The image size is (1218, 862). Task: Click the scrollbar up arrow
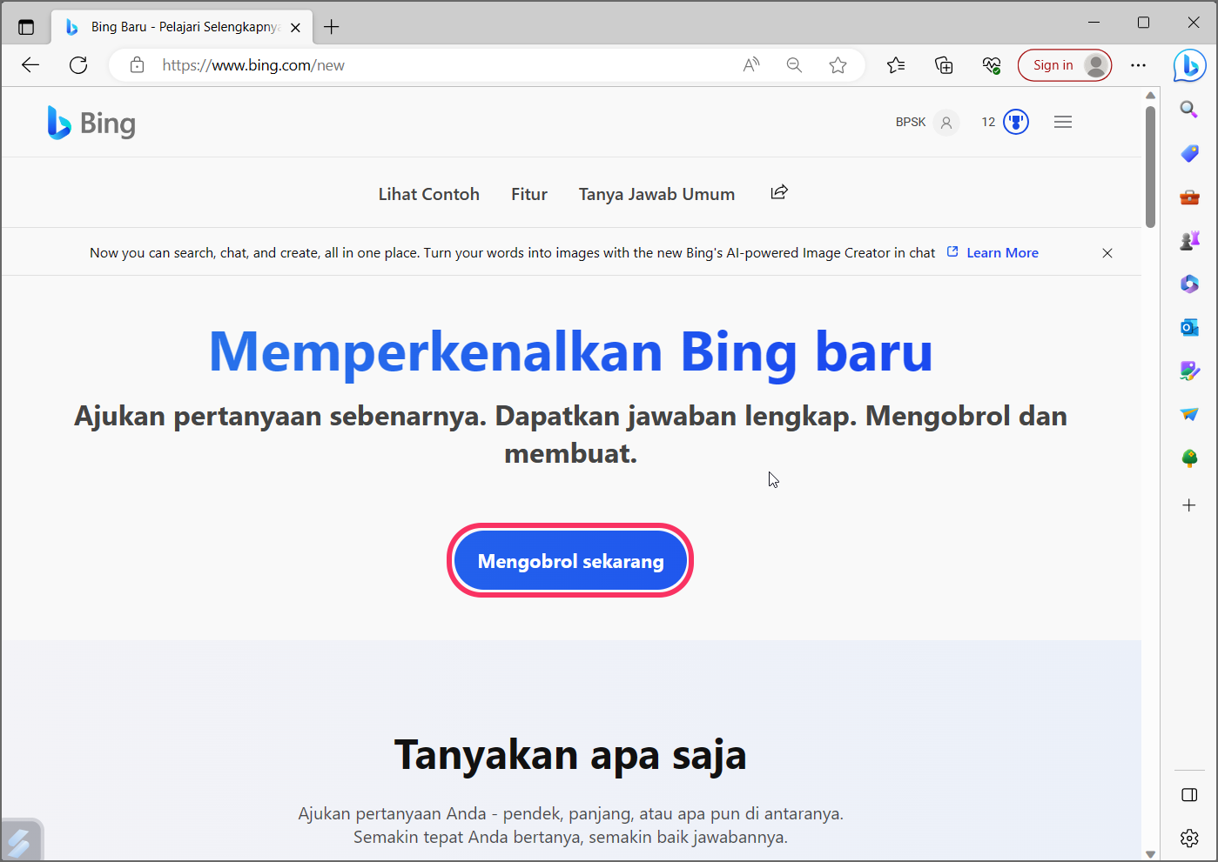[1150, 96]
